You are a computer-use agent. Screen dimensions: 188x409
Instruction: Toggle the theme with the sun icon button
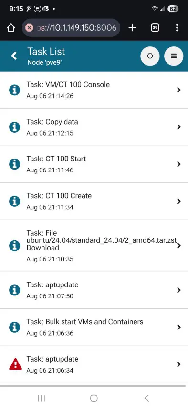[x=150, y=56]
